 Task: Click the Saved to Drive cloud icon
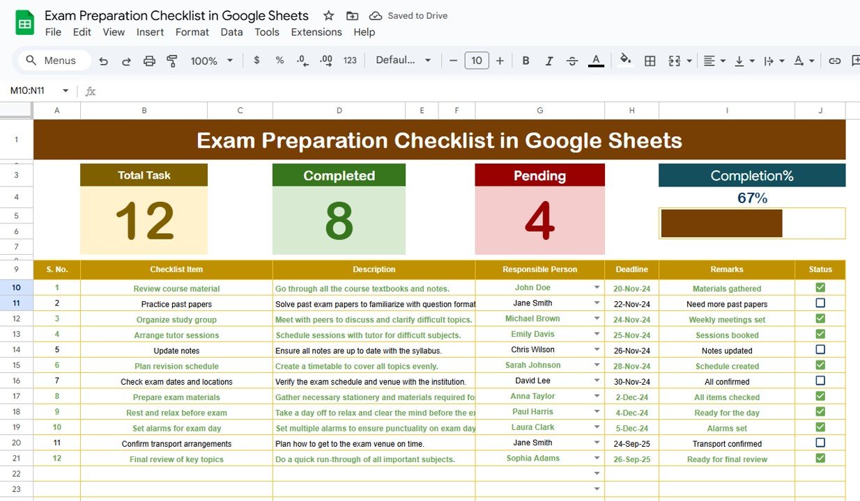point(376,15)
